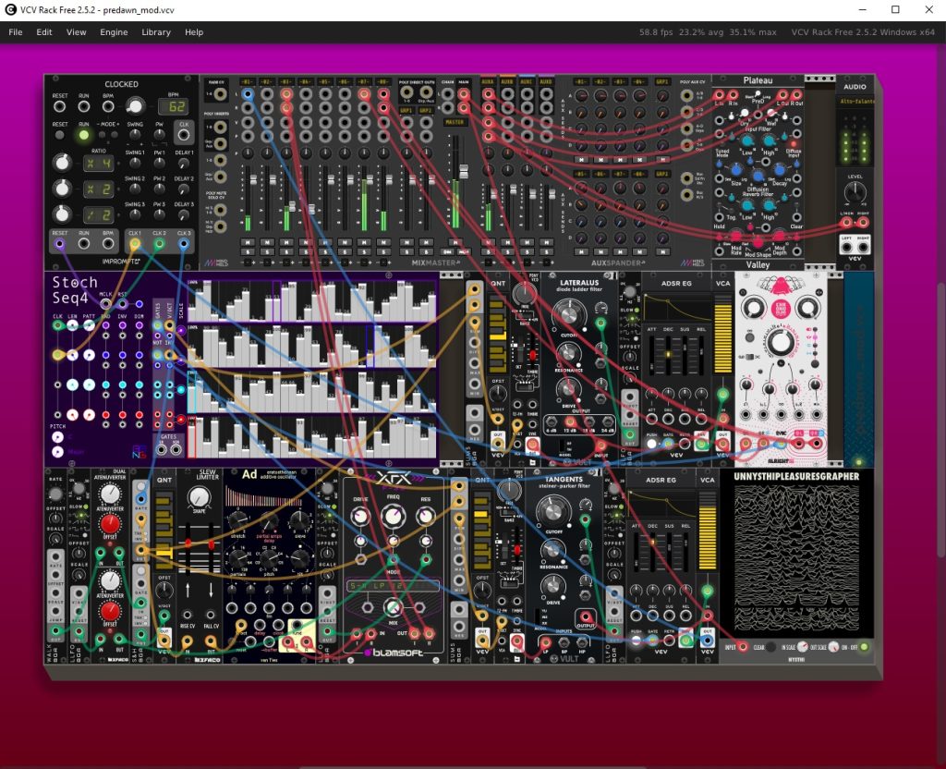Turn the Clocked master BPM knob
Image resolution: width=946 pixels, height=769 pixels.
click(x=135, y=106)
